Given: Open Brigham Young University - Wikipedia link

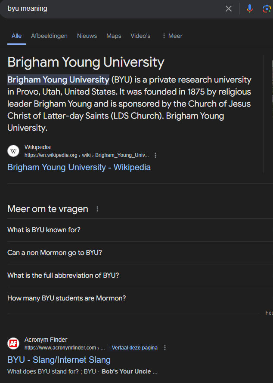Looking at the screenshot, I should (x=79, y=167).
